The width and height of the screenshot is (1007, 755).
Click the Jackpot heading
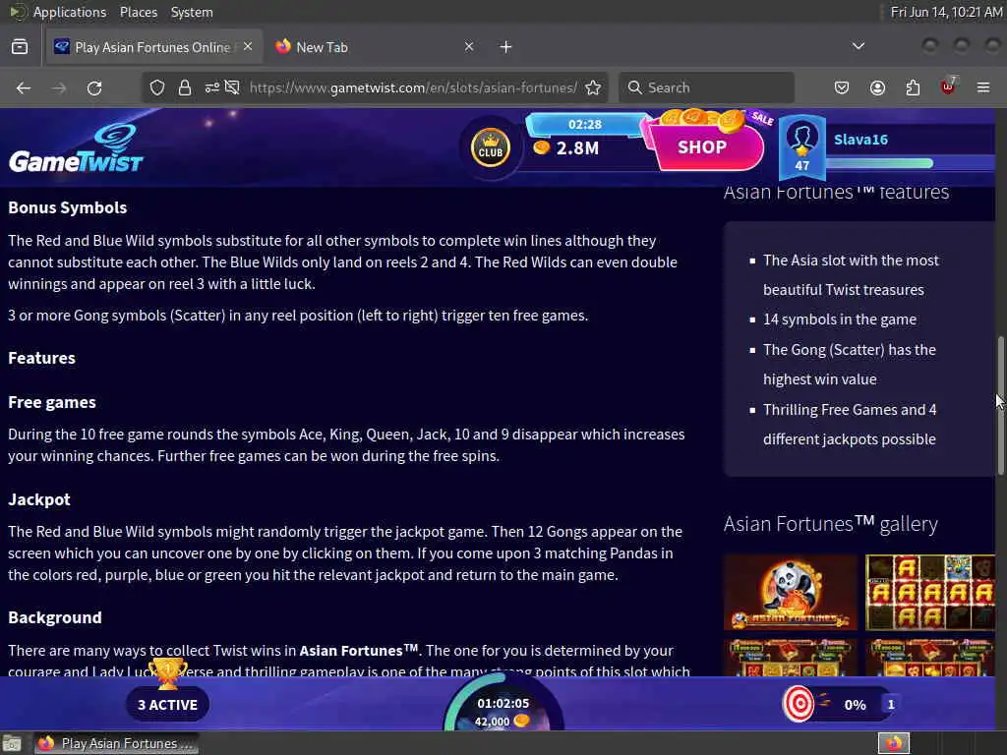(x=39, y=499)
